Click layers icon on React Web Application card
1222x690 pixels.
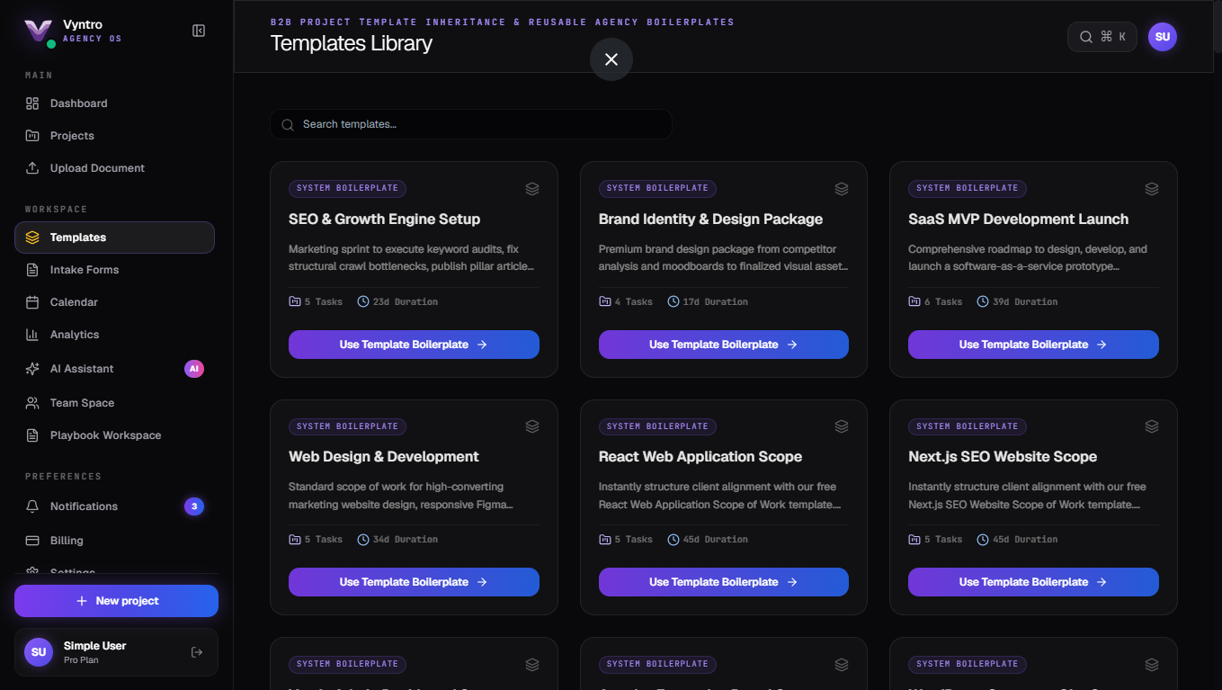(842, 426)
